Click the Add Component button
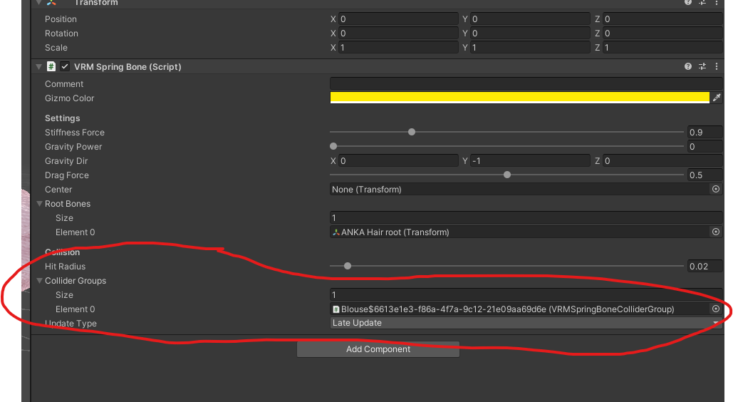The height and width of the screenshot is (402, 733). tap(378, 349)
